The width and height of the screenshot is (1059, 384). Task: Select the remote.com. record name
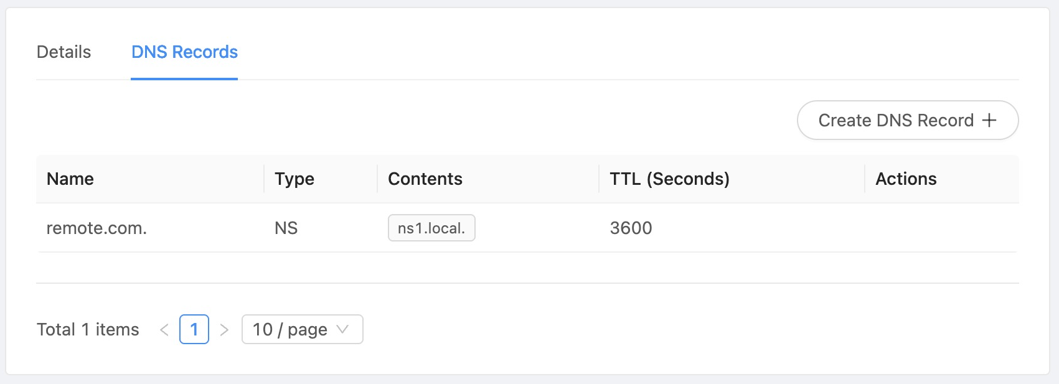(x=96, y=228)
